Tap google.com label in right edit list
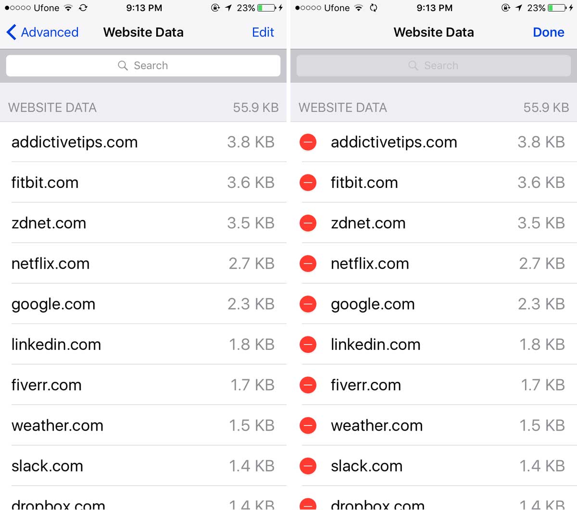577x510 pixels. point(373,304)
